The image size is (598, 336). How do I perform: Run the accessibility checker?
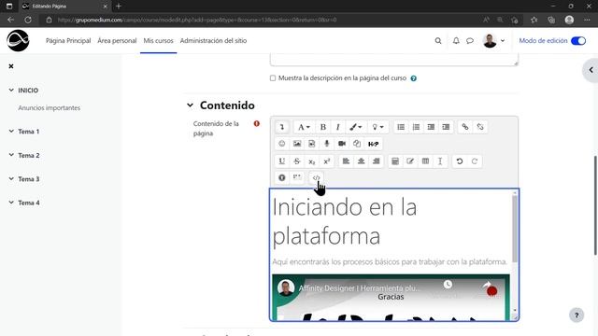[282, 177]
